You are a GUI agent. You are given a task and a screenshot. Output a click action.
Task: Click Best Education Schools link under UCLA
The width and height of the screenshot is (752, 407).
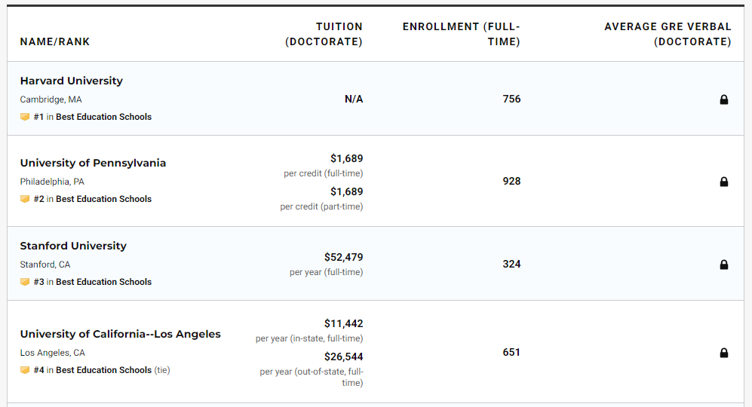tap(103, 370)
